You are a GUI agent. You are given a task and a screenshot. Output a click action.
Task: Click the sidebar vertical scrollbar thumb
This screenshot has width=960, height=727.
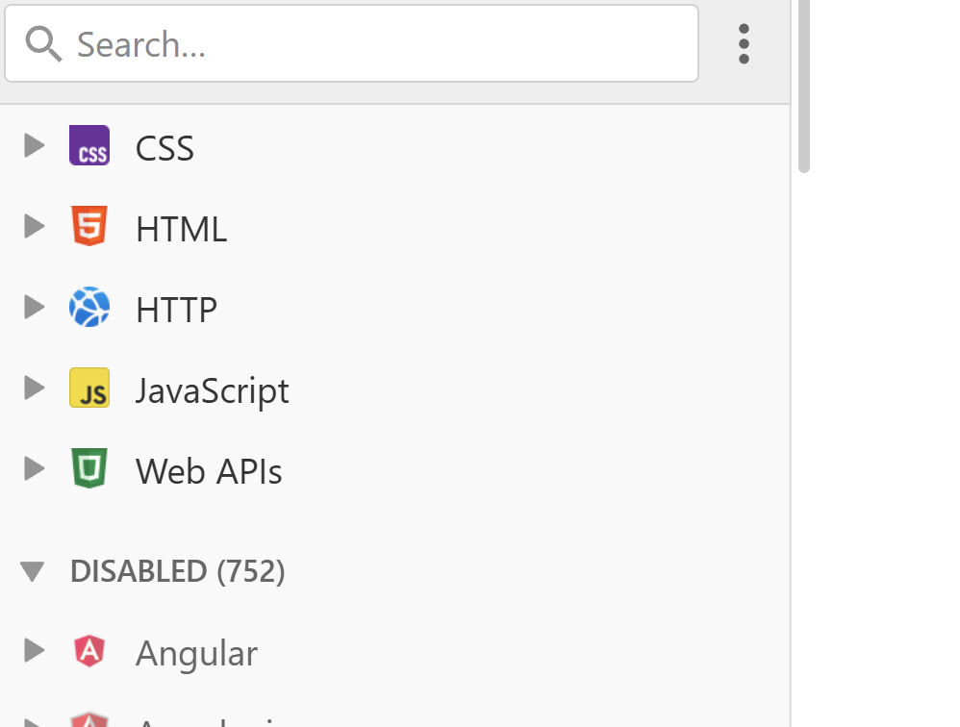(x=804, y=87)
